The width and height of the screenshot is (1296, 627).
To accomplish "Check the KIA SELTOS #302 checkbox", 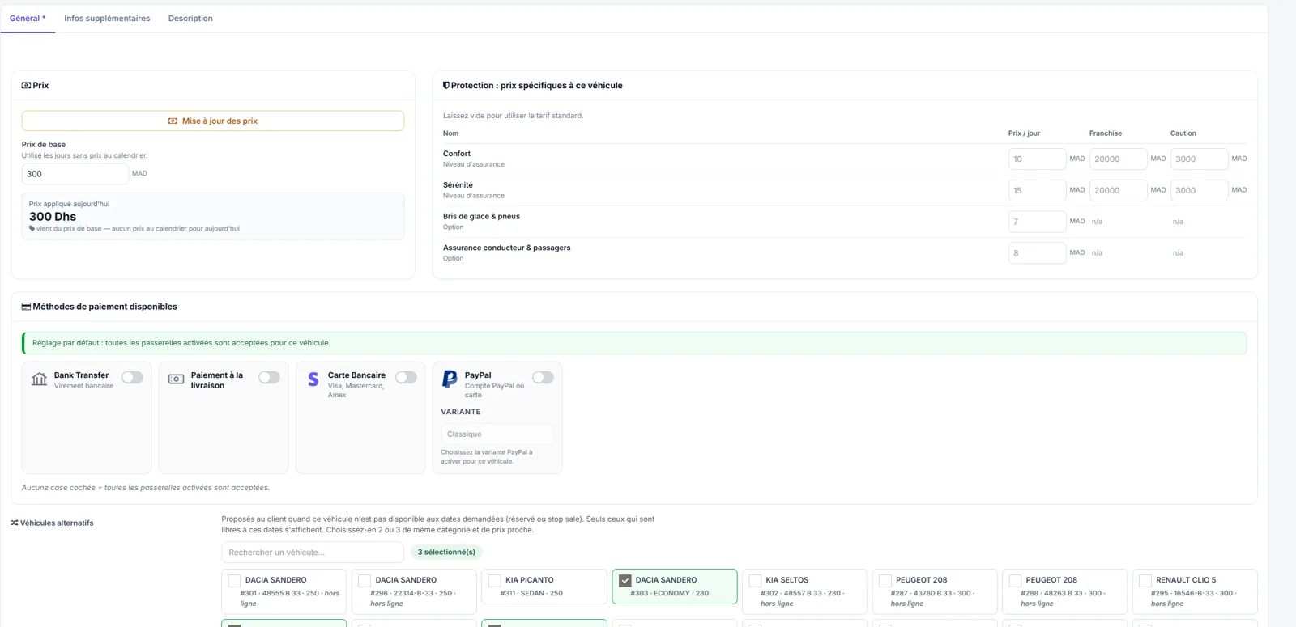I will tap(755, 581).
